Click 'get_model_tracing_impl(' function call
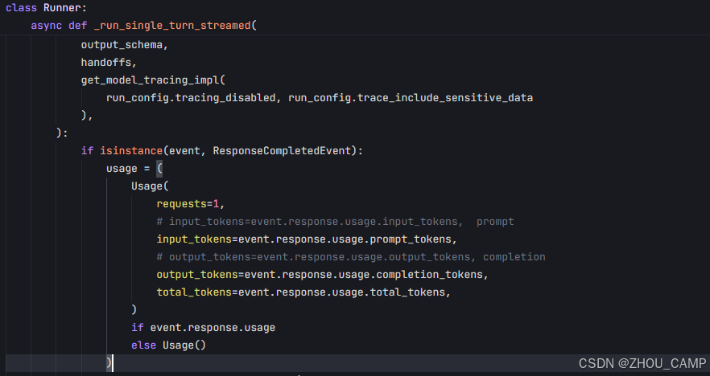This screenshot has width=710, height=376. click(x=153, y=80)
